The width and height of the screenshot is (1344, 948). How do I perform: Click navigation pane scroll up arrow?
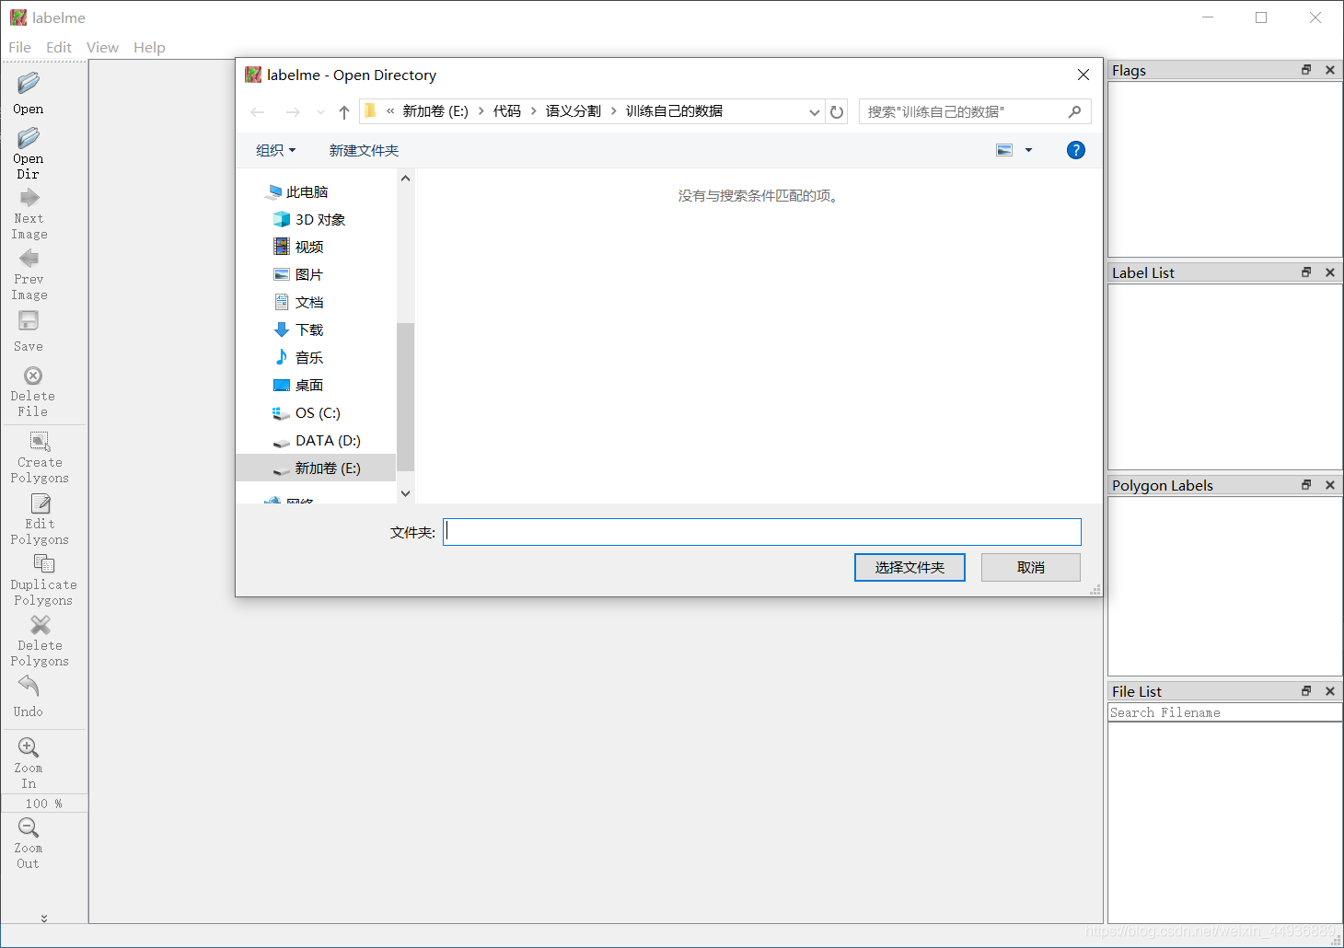[x=405, y=179]
